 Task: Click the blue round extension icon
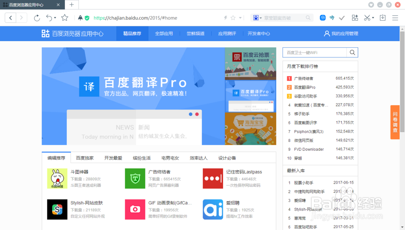(x=323, y=18)
